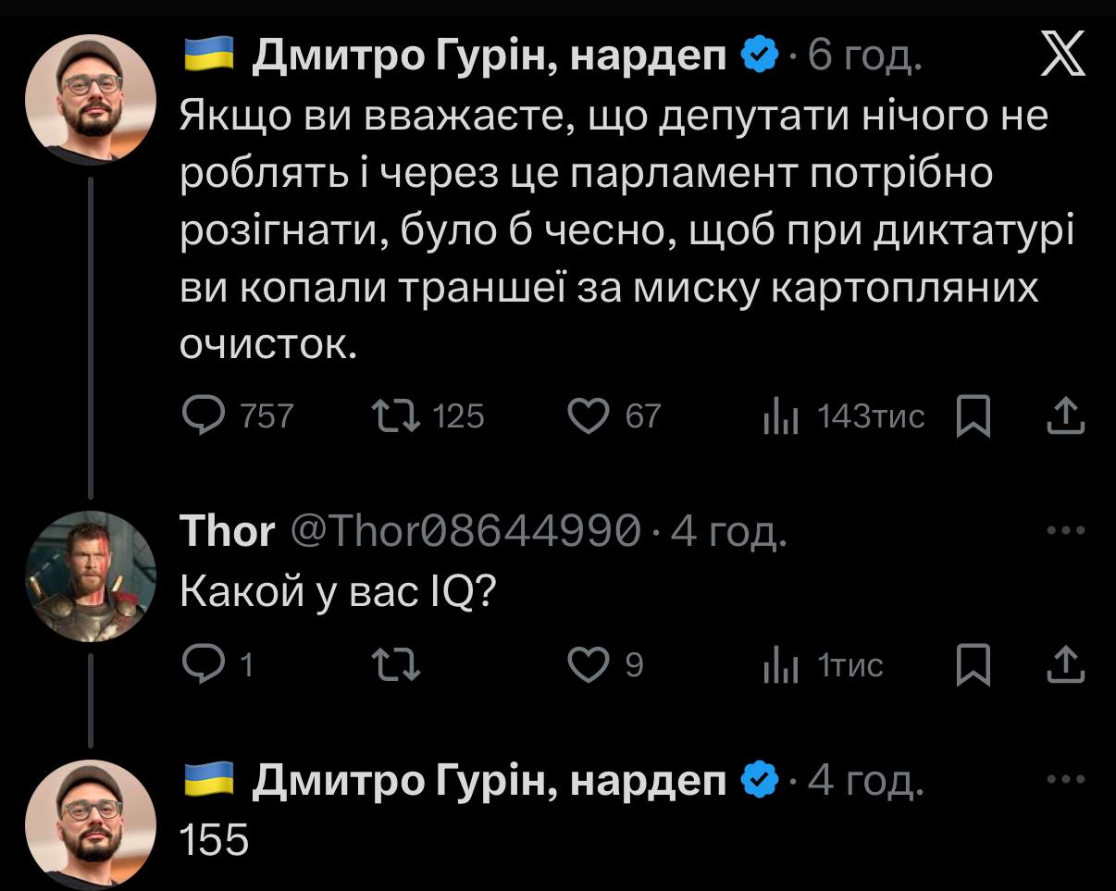
Task: Bookmark the first post by Дмитро Гурін
Action: (973, 417)
